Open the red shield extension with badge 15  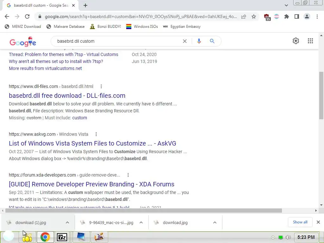(x=267, y=17)
